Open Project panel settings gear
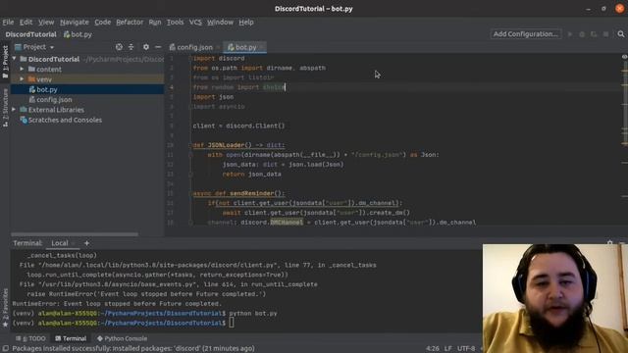 click(146, 47)
